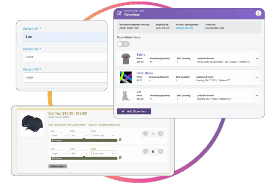Image resolution: width=276 pixels, height=184 pixels.
Task: Toggle the Show deleted items switch
Action: pyautogui.click(x=123, y=44)
